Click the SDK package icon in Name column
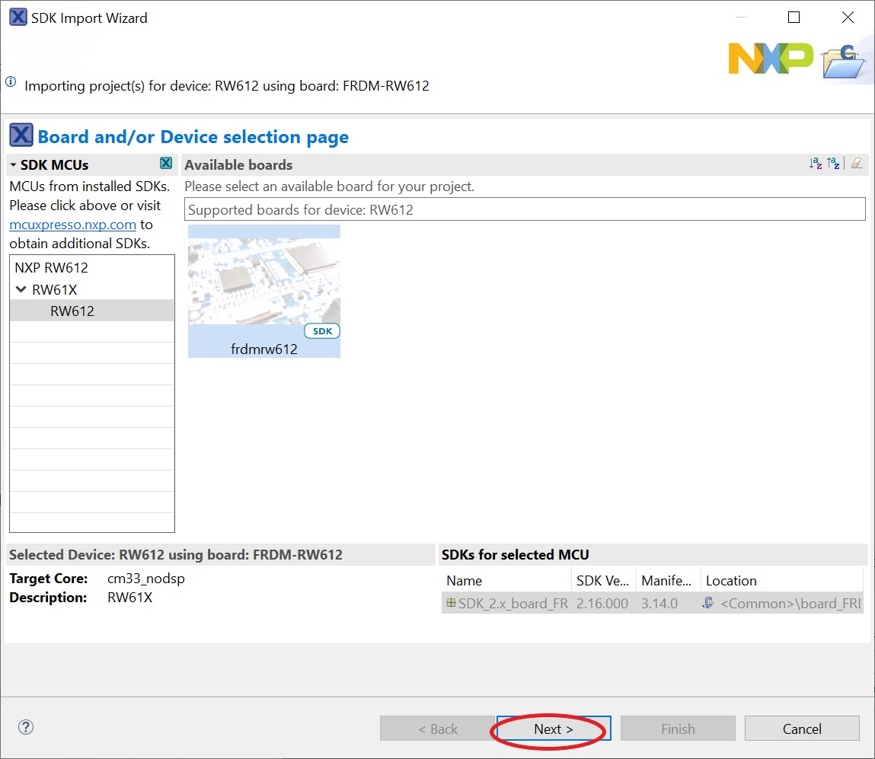Image resolution: width=875 pixels, height=759 pixels. point(451,603)
